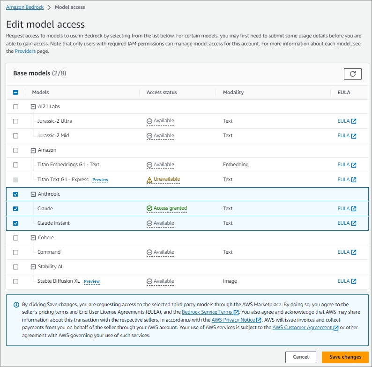Click the Access status column header
The height and width of the screenshot is (367, 372).
click(162, 93)
